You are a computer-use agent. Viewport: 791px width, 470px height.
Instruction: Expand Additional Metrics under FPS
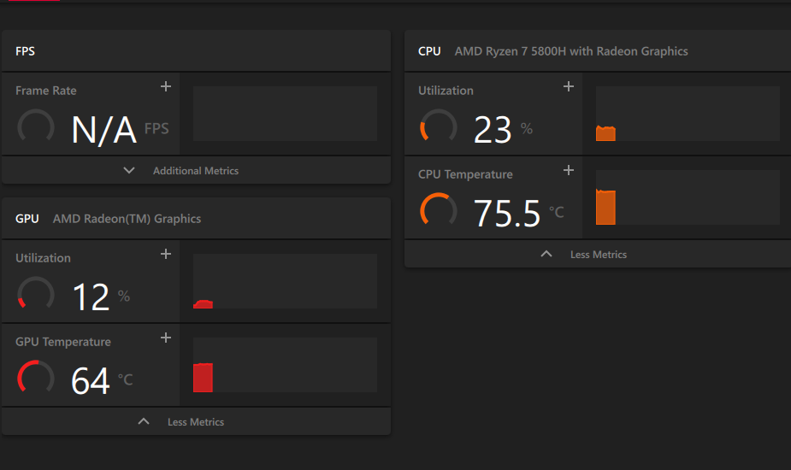196,170
